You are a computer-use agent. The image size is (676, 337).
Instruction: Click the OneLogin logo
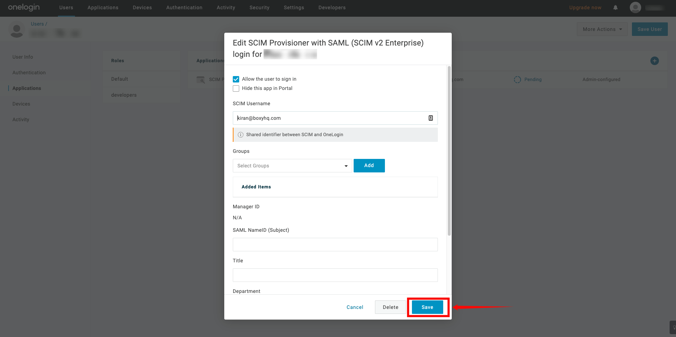24,7
